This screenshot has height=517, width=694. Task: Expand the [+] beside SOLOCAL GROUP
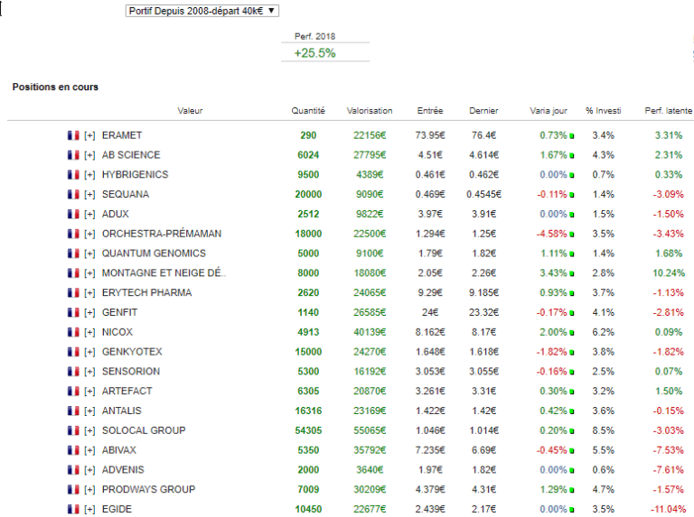coord(89,430)
